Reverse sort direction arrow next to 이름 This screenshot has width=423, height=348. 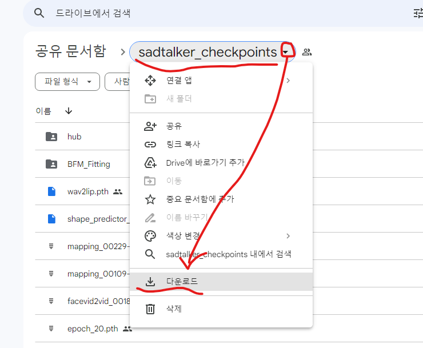[69, 111]
